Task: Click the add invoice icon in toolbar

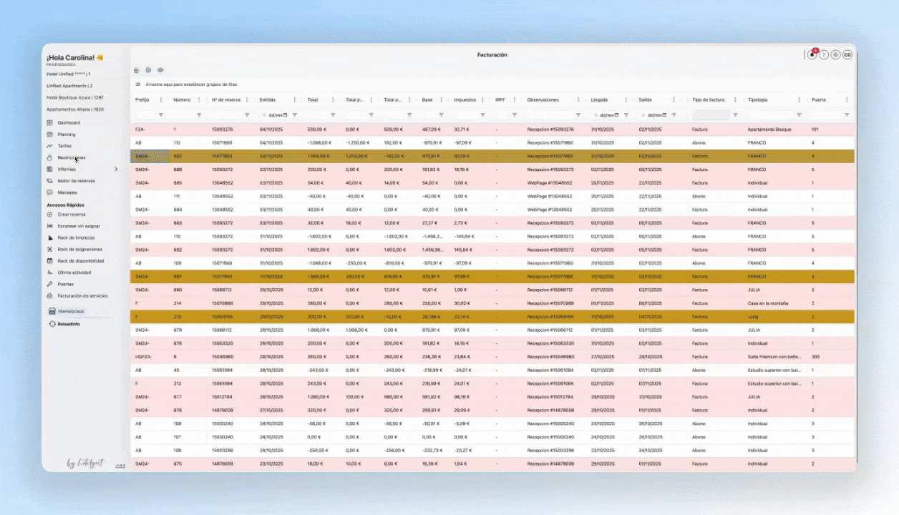Action: coord(137,70)
